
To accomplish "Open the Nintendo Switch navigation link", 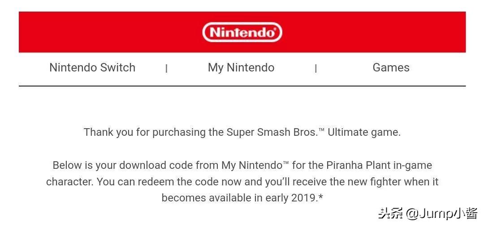I will (92, 67).
